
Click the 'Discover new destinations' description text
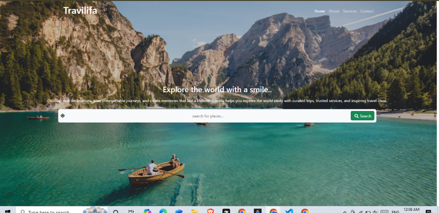217,101
